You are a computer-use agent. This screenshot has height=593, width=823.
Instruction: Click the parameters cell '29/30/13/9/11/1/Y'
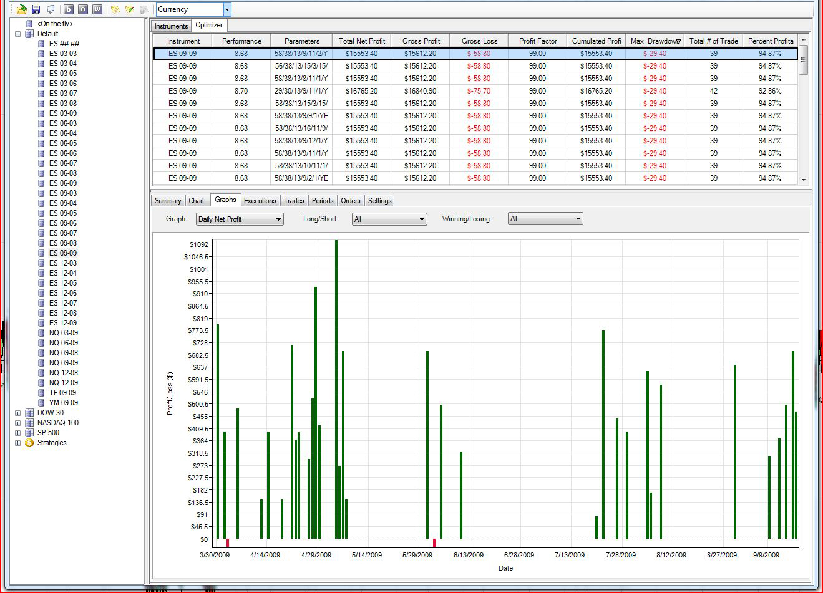(301, 91)
